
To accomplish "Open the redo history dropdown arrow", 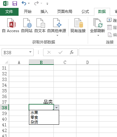I will click(x=42, y=3).
